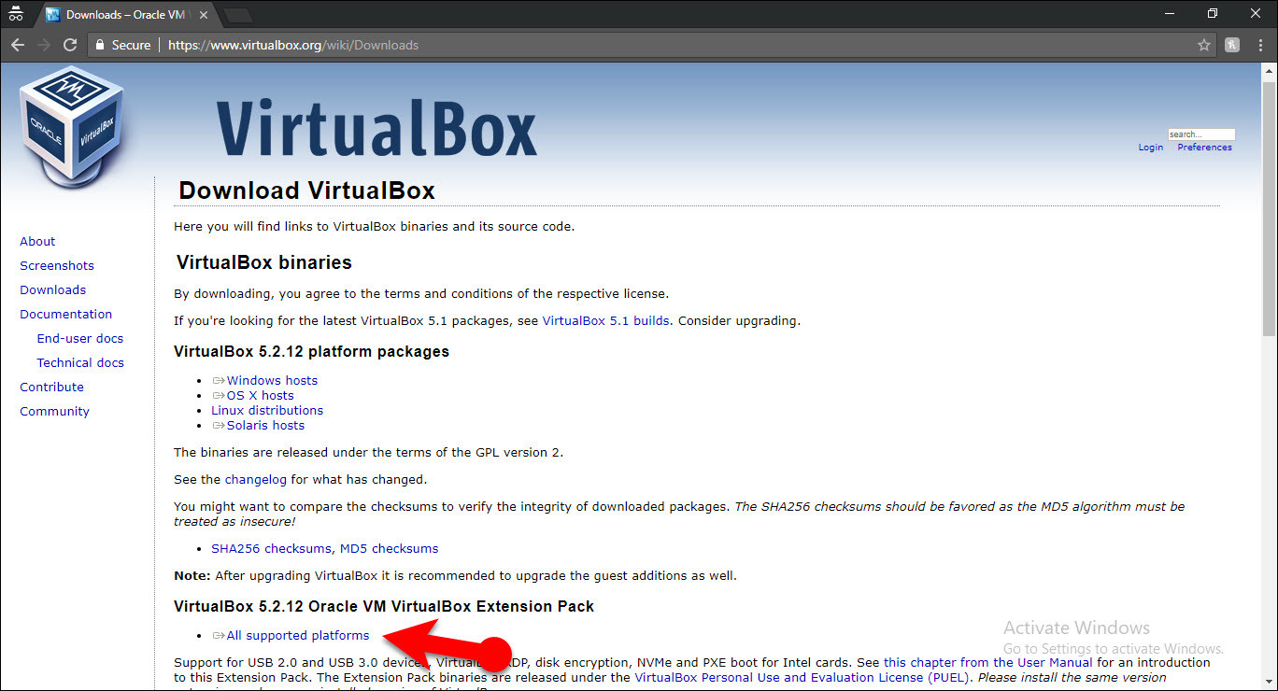The image size is (1278, 691).
Task: Click the secure padlock icon
Action: click(101, 45)
